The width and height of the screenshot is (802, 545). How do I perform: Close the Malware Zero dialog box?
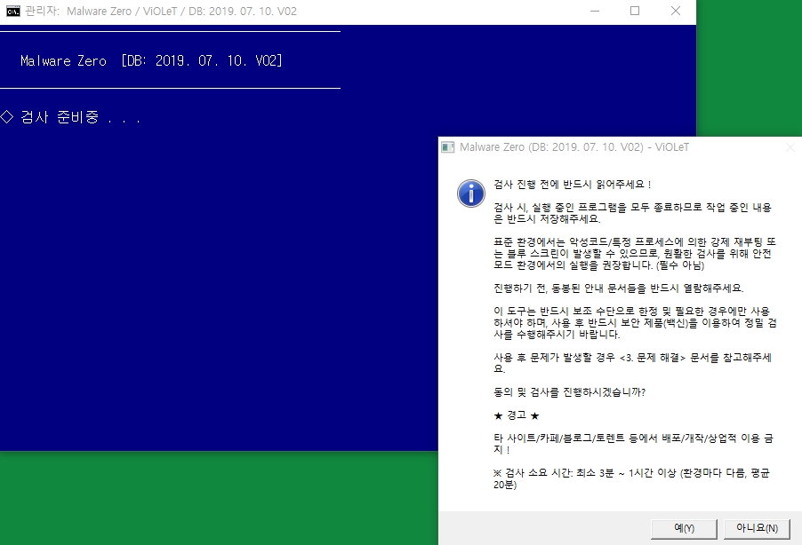coord(790,147)
